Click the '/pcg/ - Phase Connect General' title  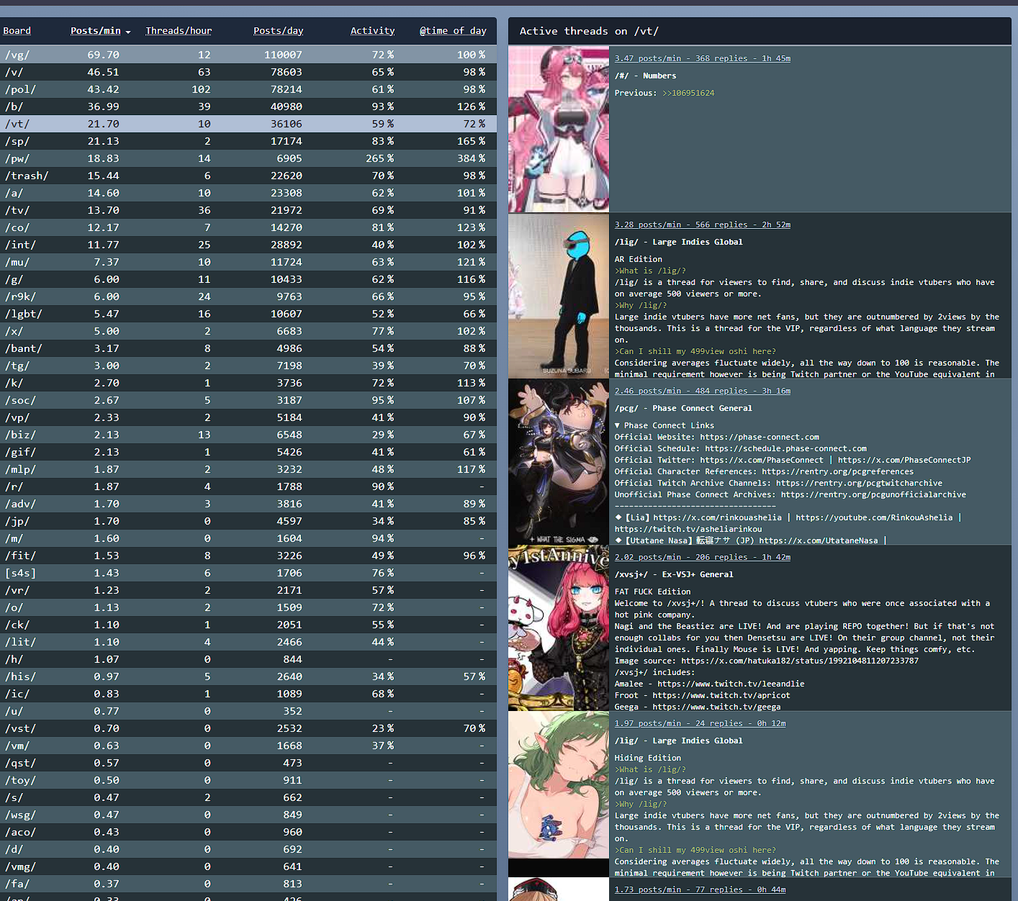point(683,408)
